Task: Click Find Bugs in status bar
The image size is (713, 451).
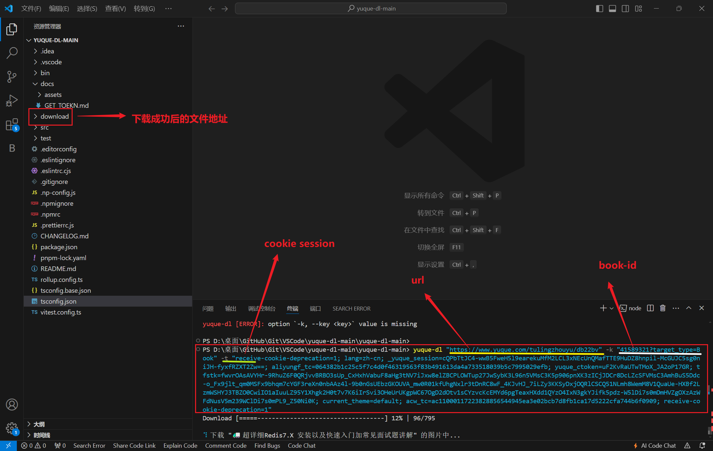Action: [267, 445]
